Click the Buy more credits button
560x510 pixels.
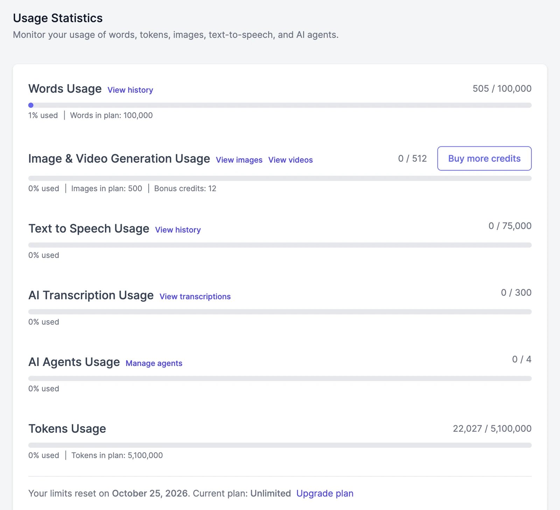click(484, 158)
